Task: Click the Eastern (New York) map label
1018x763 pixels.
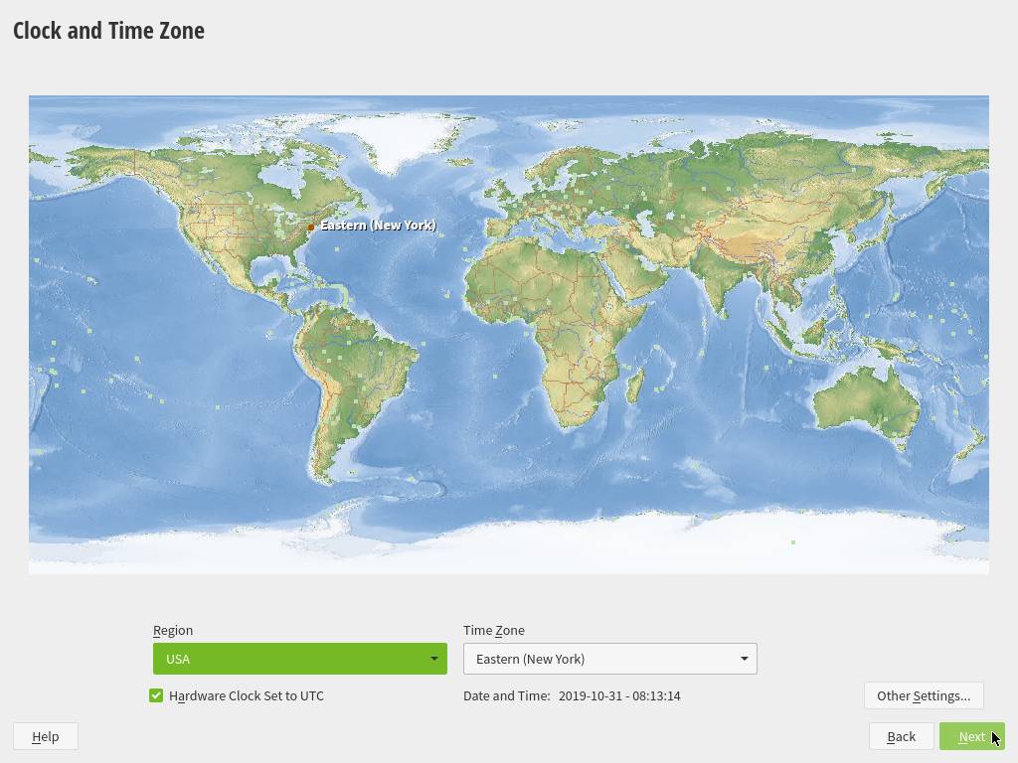Action: [378, 226]
